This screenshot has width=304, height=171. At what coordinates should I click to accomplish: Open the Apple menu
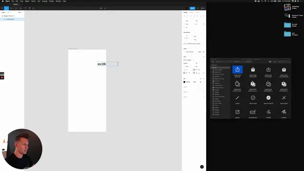tap(2, 1)
